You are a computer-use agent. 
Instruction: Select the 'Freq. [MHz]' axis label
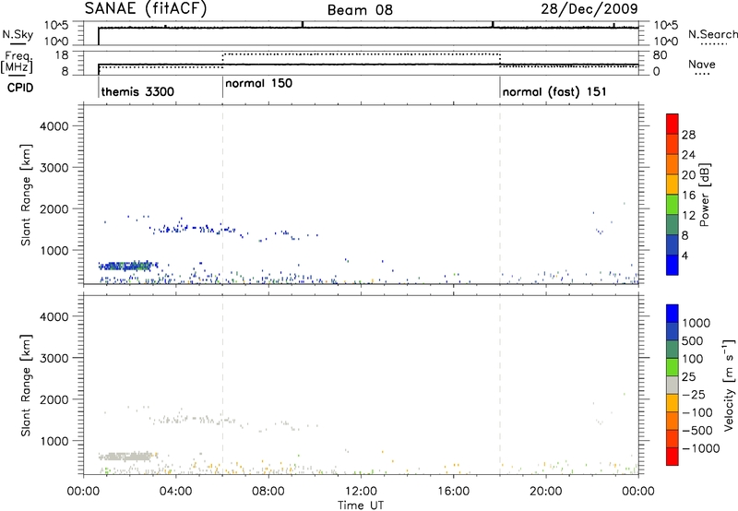(18, 62)
